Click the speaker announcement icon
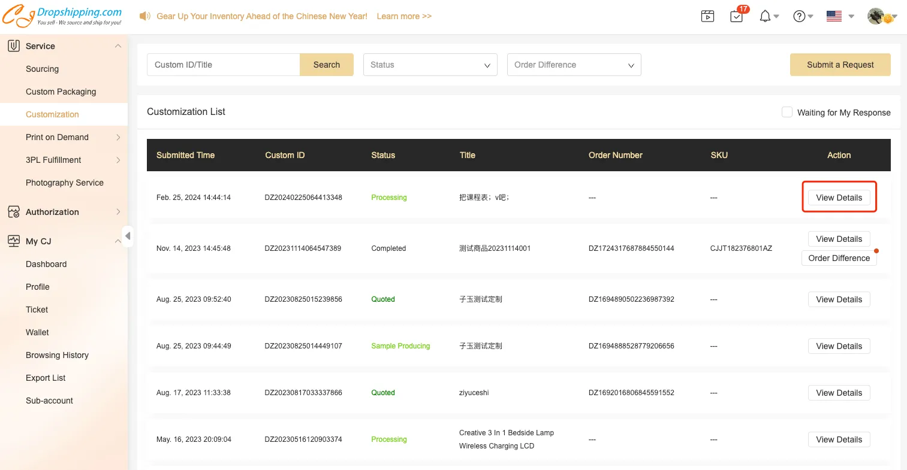 pos(144,16)
